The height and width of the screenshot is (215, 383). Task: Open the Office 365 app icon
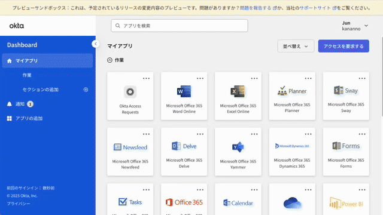pyautogui.click(x=184, y=202)
